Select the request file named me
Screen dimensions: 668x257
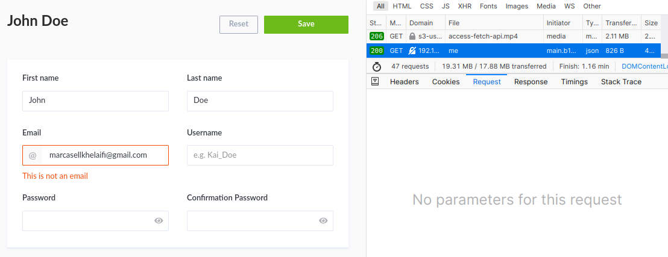point(453,51)
